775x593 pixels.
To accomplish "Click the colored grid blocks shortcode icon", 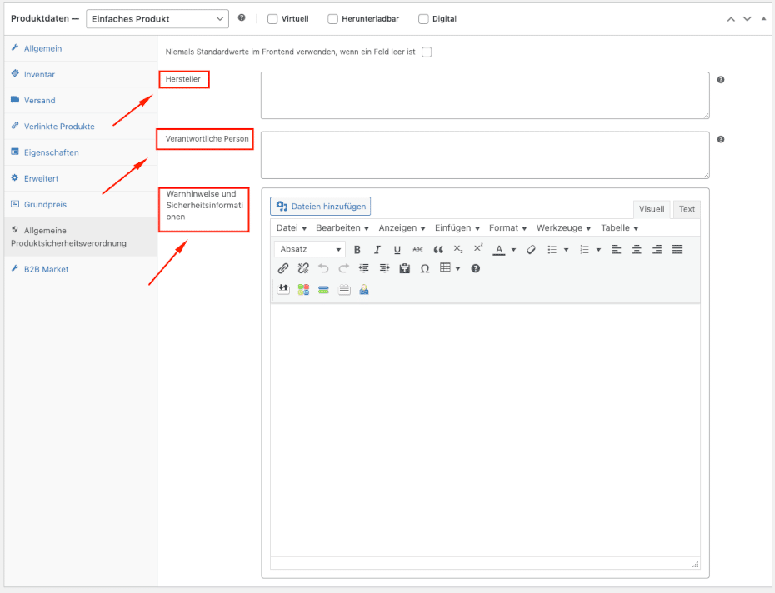I will click(303, 290).
